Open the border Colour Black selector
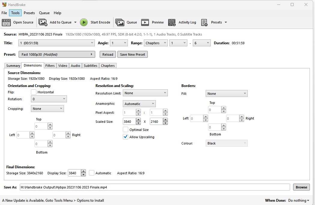Image resolution: width=315 pixels, height=205 pixels. (226, 143)
